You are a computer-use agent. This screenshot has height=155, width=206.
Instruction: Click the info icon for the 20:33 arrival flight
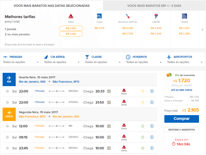152,91
